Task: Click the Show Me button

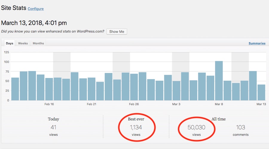Action: click(x=117, y=31)
